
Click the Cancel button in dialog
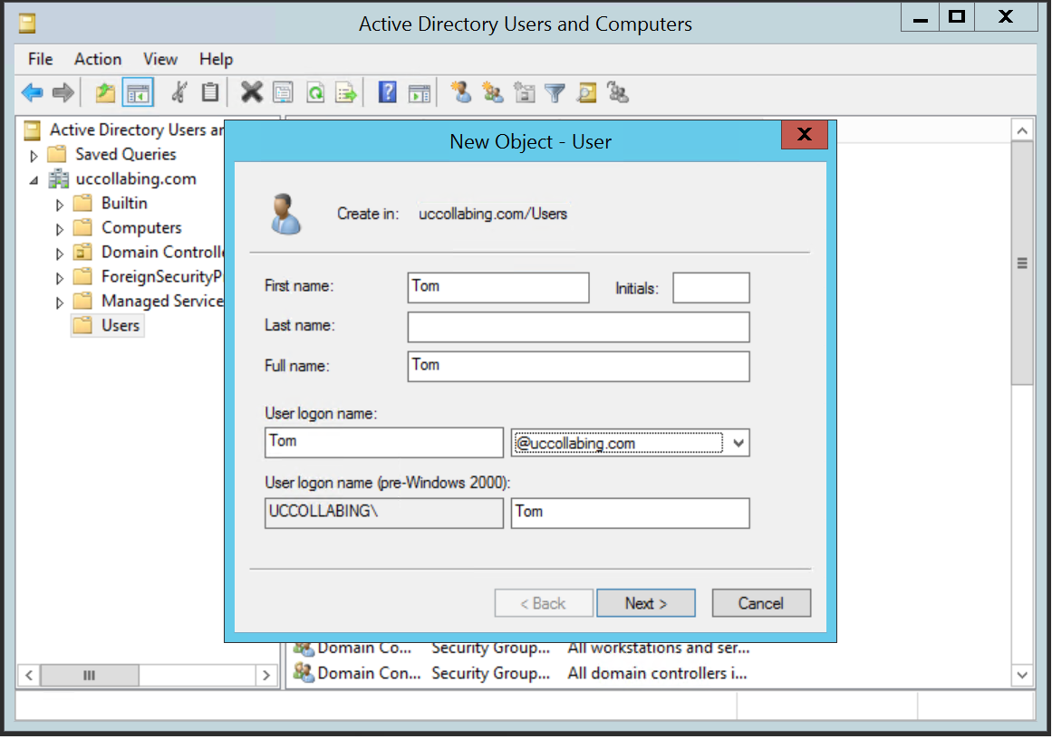point(761,603)
